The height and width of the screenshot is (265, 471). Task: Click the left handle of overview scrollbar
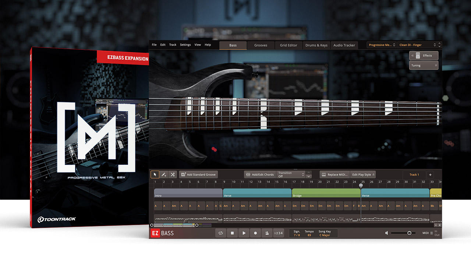point(152,225)
